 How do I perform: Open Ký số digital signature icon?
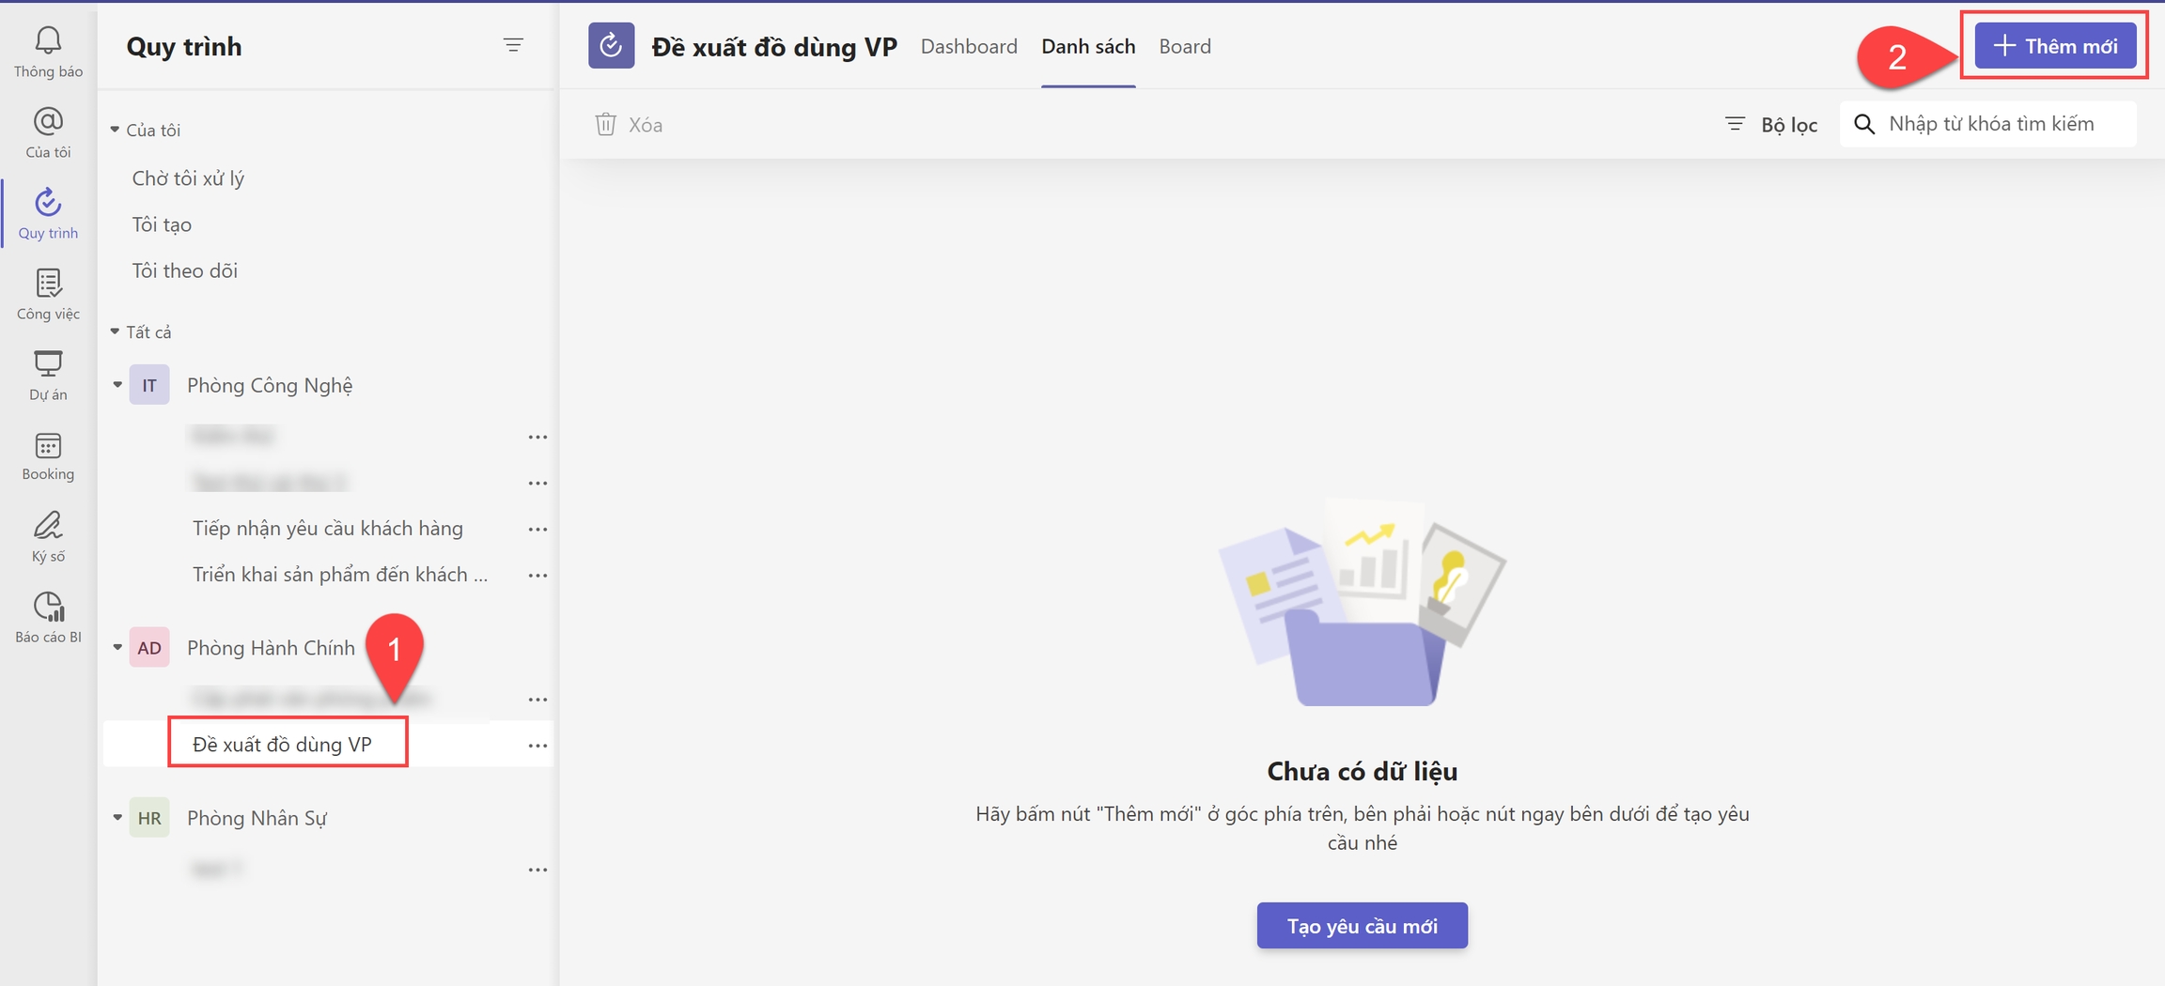tap(48, 536)
